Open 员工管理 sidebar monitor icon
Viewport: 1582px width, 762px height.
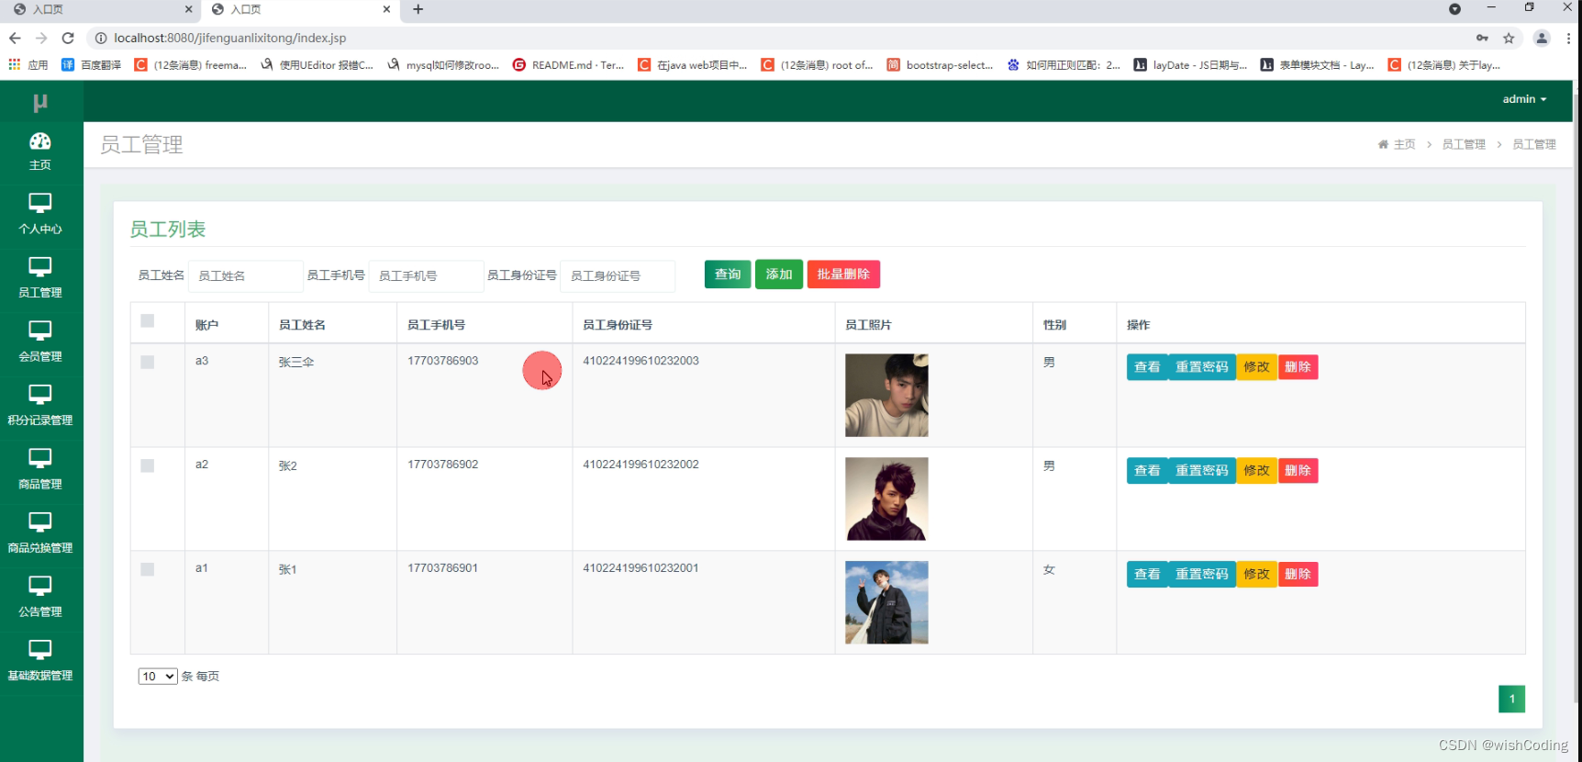40,267
